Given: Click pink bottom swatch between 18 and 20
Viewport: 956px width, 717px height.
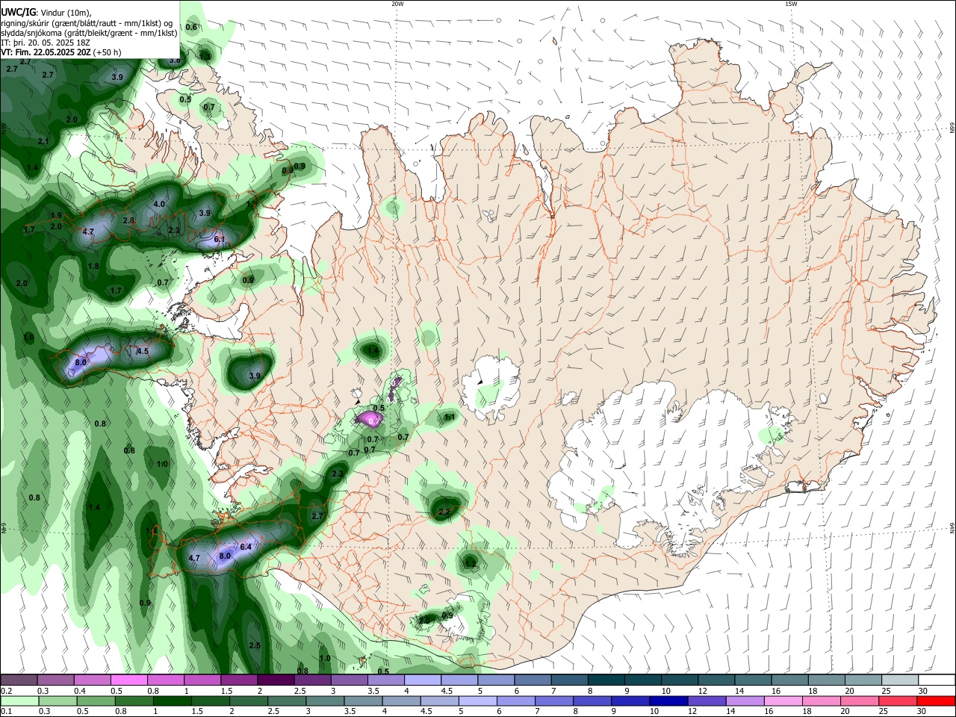Looking at the screenshot, I should tap(820, 701).
